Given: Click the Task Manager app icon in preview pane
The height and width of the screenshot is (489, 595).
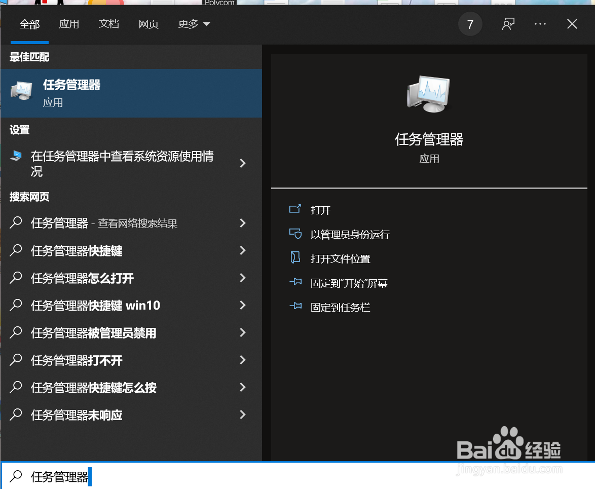Looking at the screenshot, I should 429,94.
